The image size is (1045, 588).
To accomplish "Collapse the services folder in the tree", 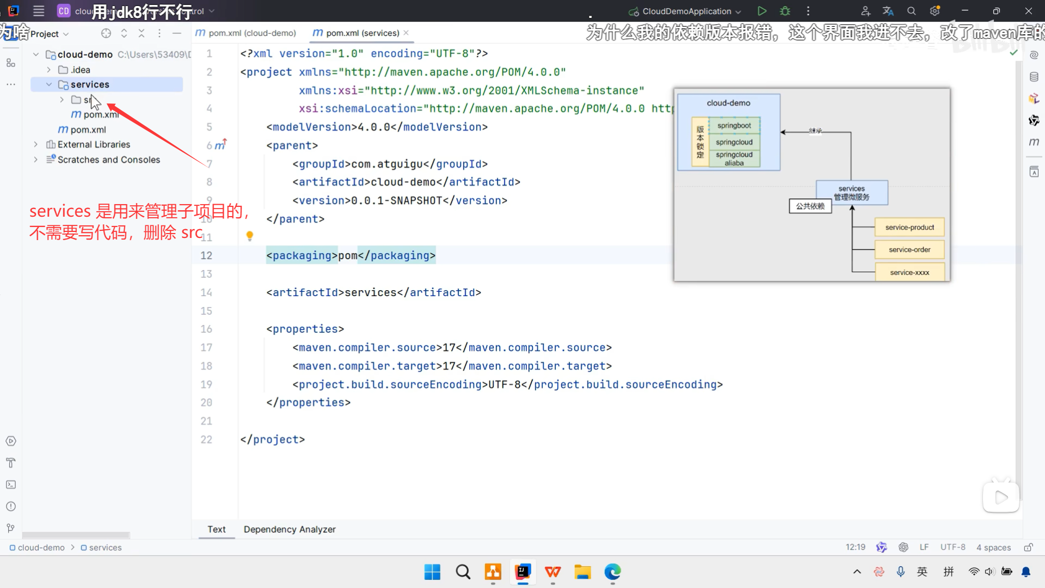I will 49,84.
